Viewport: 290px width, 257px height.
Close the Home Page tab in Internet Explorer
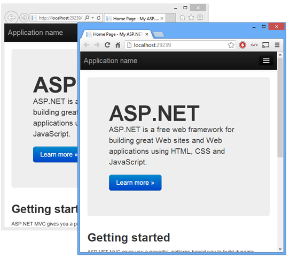tap(162, 18)
